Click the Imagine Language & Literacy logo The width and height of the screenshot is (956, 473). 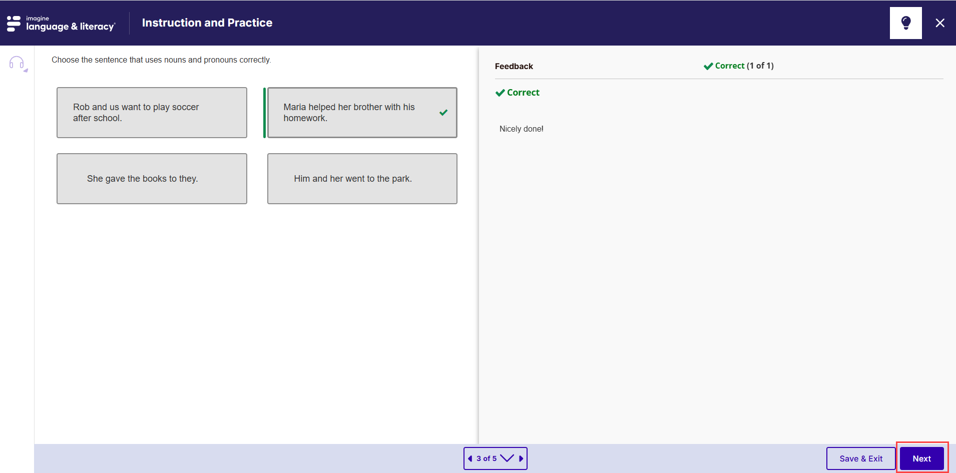(x=60, y=23)
